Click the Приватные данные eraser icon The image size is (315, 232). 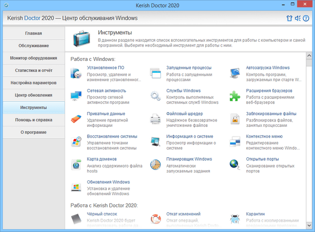coord(76,119)
